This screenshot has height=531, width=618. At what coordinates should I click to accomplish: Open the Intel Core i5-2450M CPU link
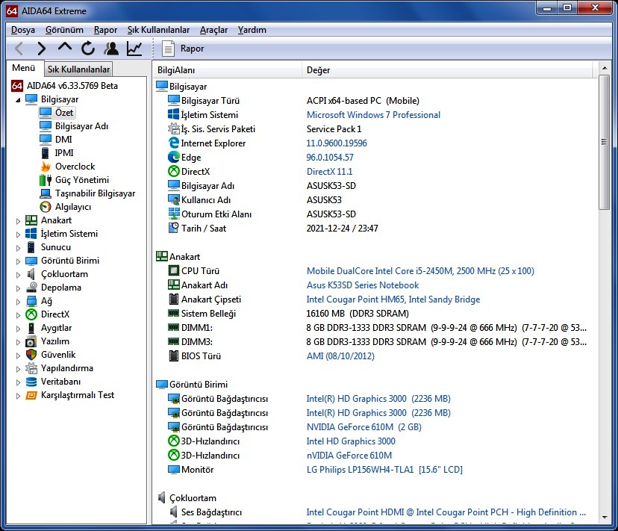(x=420, y=271)
